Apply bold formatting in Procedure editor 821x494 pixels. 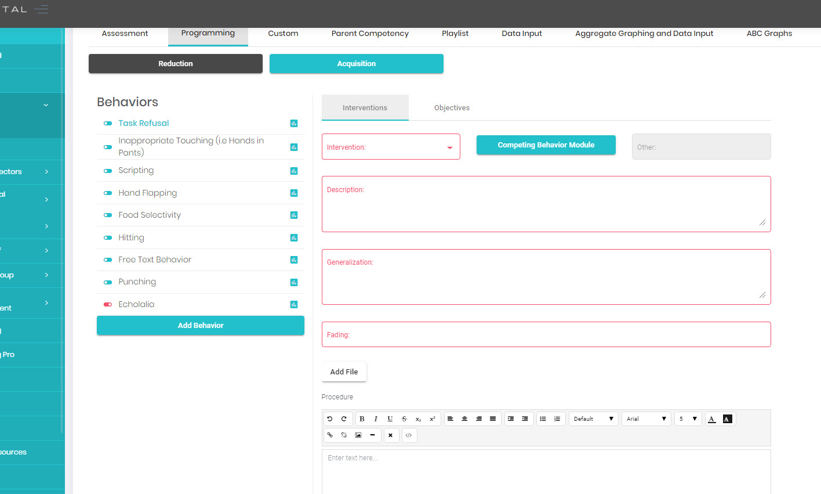pos(362,419)
